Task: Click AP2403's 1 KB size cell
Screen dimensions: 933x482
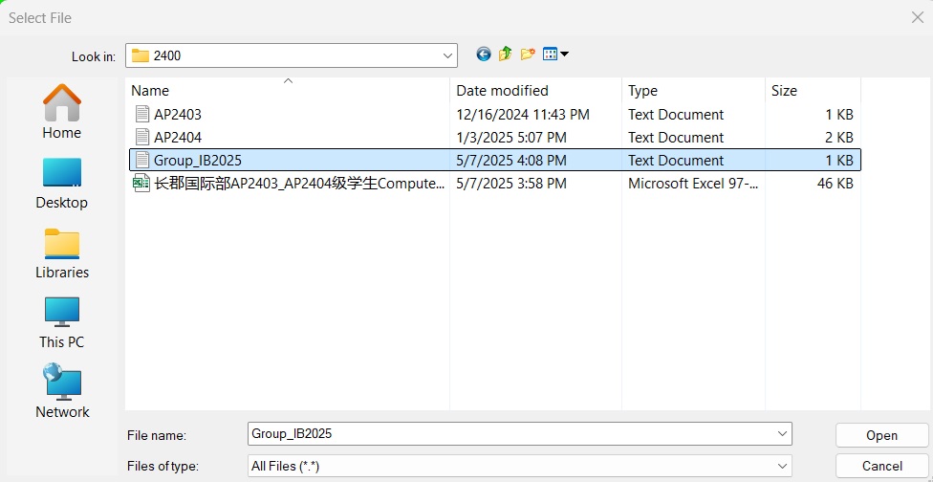Action: point(839,114)
